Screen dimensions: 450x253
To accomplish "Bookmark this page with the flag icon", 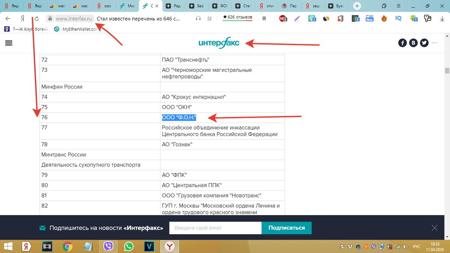I will [264, 18].
